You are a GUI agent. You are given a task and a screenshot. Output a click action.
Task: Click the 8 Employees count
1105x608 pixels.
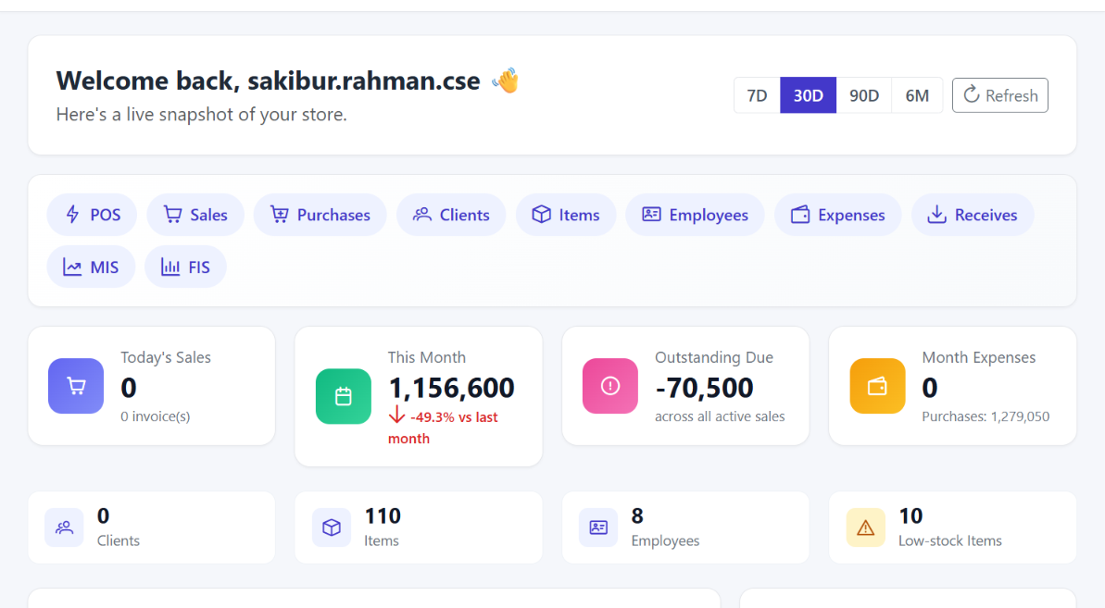pyautogui.click(x=637, y=516)
